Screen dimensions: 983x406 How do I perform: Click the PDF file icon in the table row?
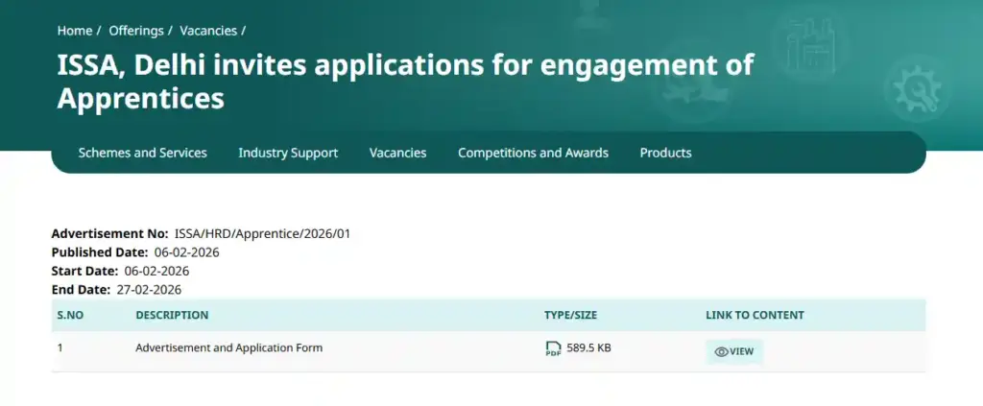(553, 348)
